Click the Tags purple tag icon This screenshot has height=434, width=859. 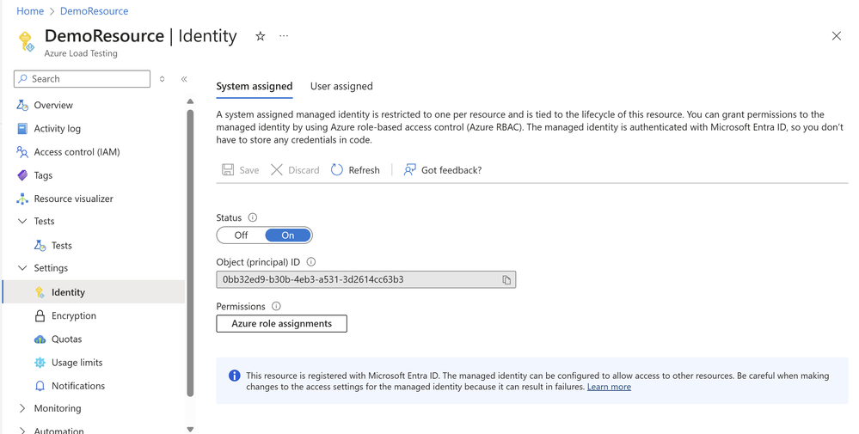click(22, 175)
